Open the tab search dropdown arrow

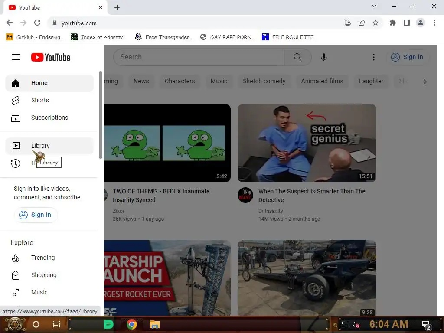click(x=374, y=6)
